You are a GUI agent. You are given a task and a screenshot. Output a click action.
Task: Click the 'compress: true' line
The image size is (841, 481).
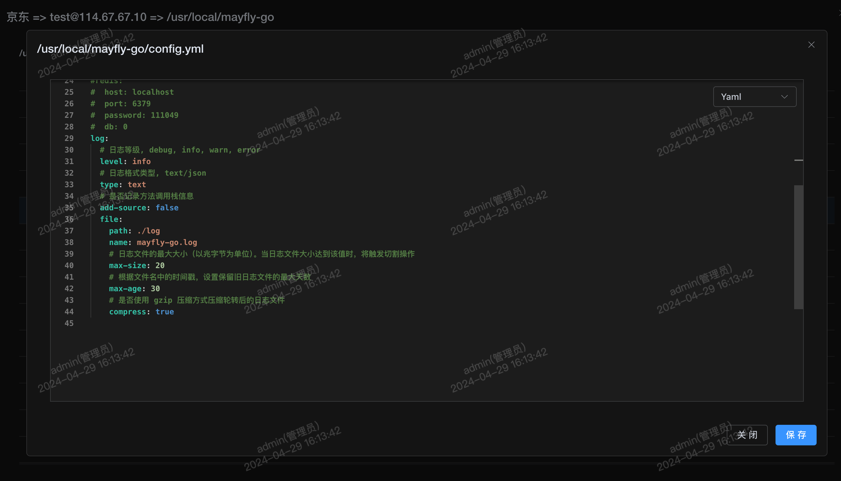click(141, 311)
